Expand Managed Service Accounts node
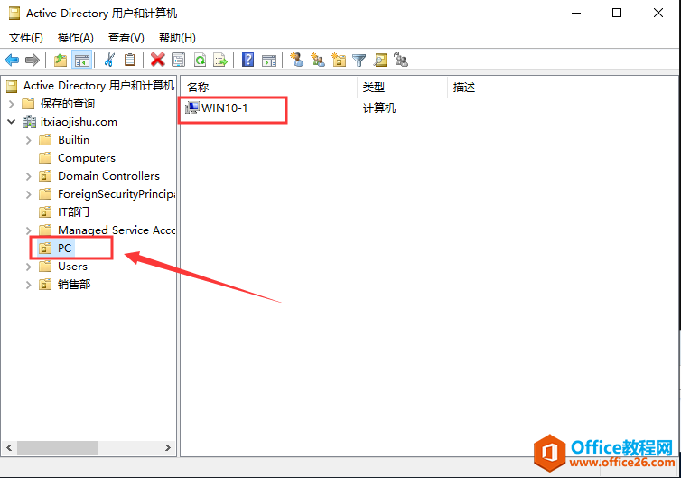Image resolution: width=681 pixels, height=478 pixels. (x=29, y=230)
